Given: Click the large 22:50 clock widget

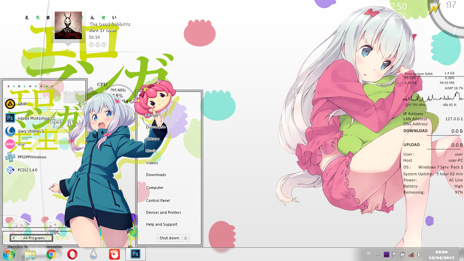Looking at the screenshot, I should coord(396,7).
